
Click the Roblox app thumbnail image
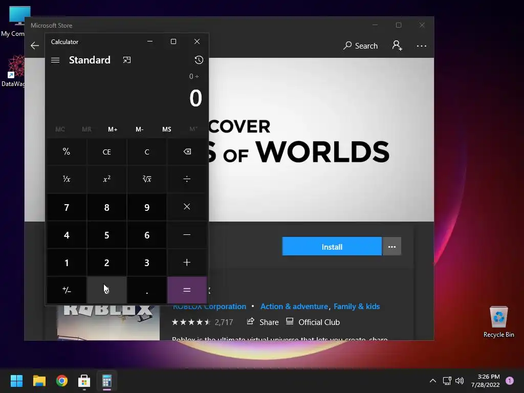pyautogui.click(x=108, y=322)
